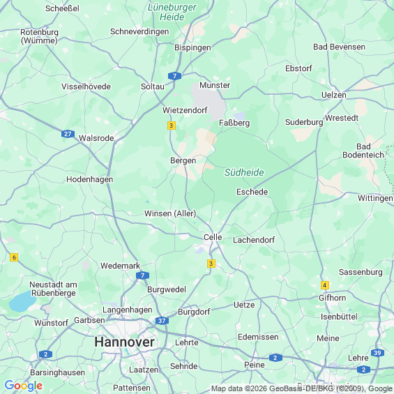Screen dimensions: 394x394
Task: Click the lake near Neustadt am Rübenberge
Action: point(22,301)
